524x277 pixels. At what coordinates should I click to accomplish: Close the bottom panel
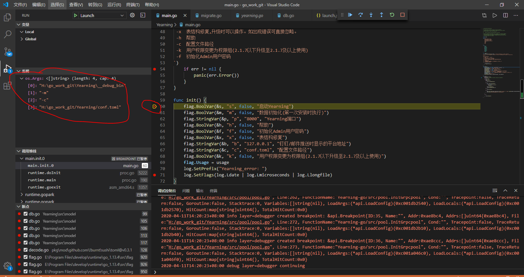pos(516,190)
